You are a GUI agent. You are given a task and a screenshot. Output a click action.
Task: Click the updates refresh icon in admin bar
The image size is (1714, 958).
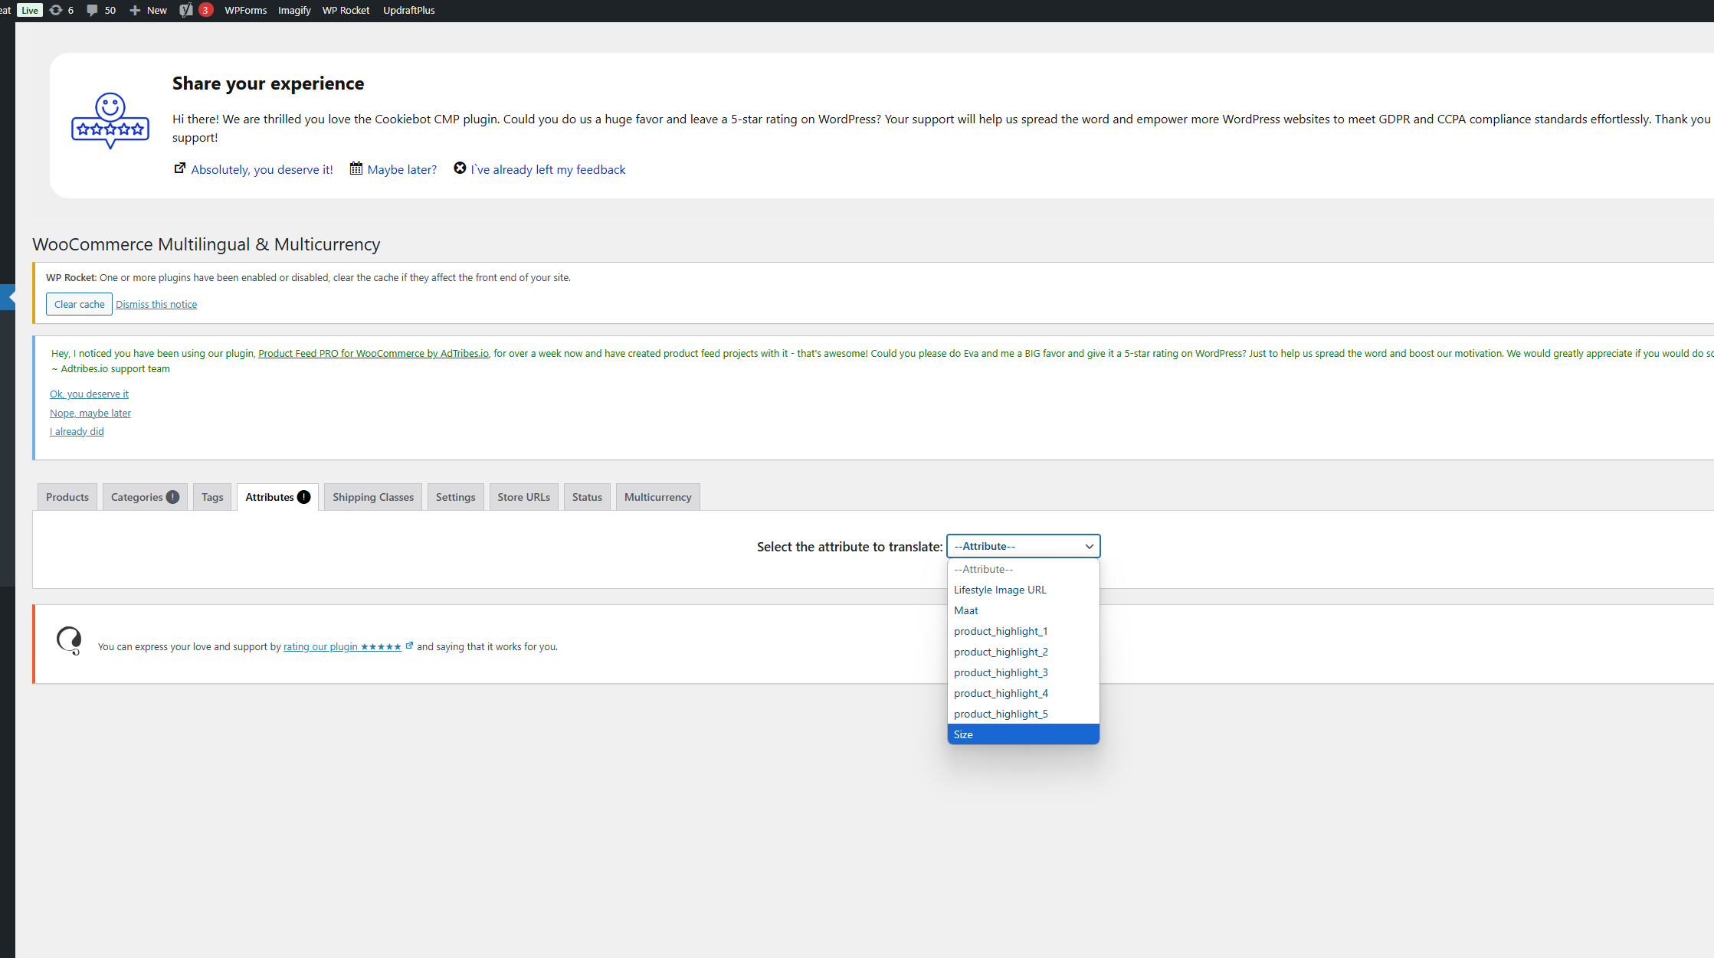pos(56,10)
